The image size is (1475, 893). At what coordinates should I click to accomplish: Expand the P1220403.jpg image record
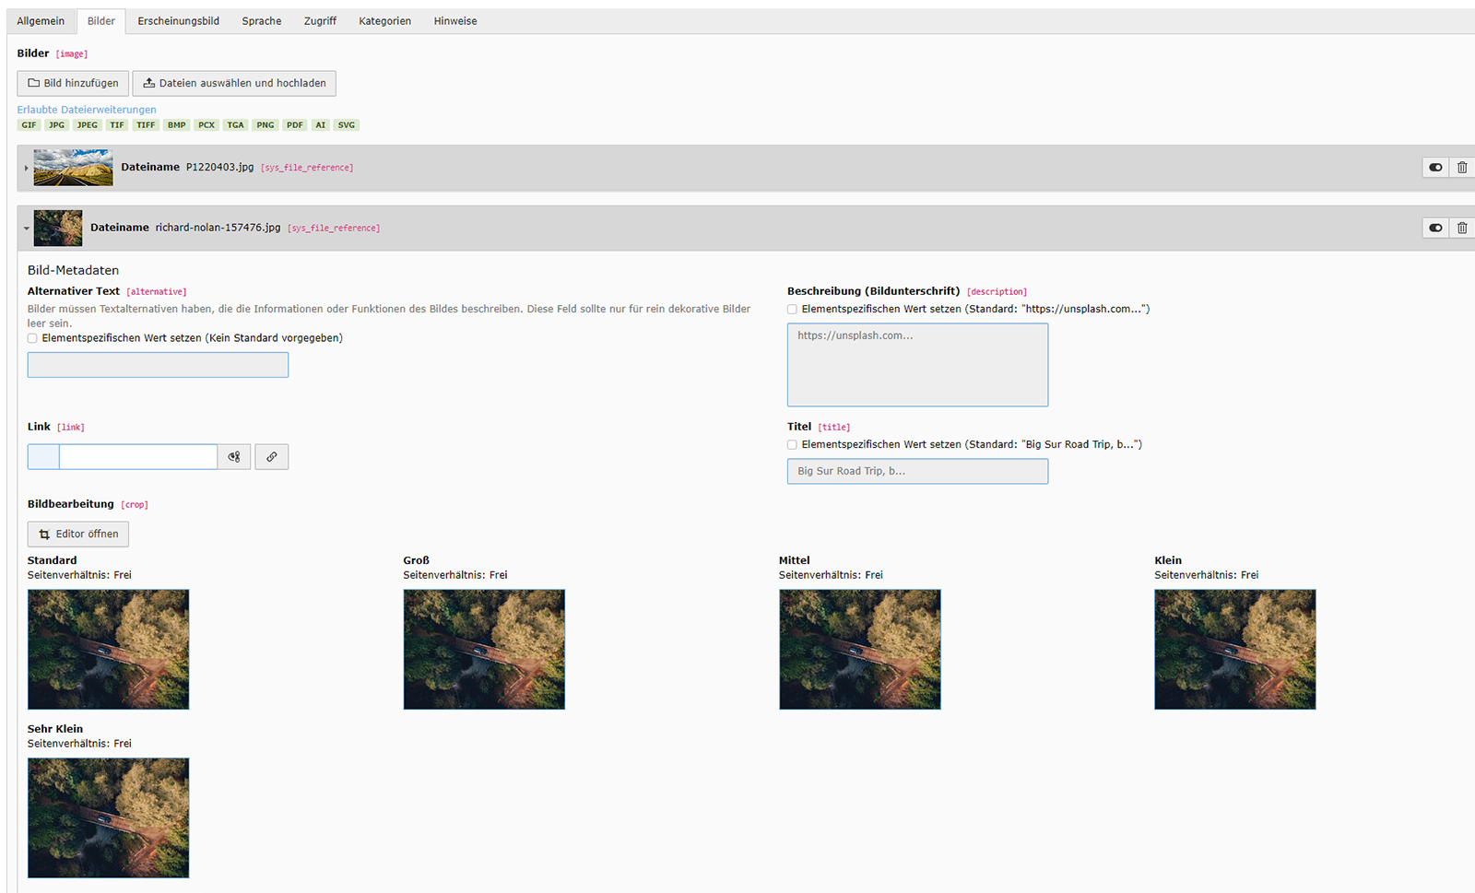pyautogui.click(x=26, y=168)
